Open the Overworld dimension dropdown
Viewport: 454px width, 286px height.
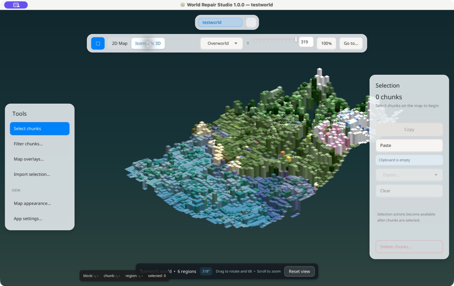pyautogui.click(x=222, y=43)
